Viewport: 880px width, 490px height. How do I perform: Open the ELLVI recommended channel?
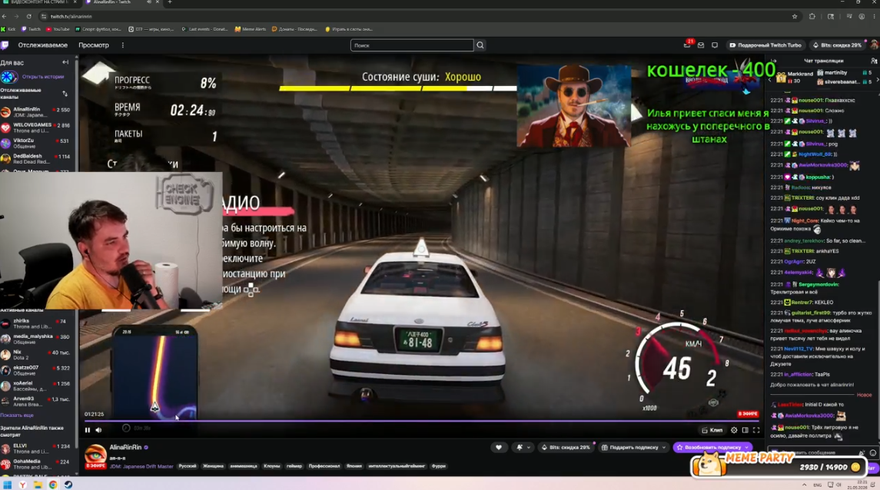pyautogui.click(x=37, y=449)
